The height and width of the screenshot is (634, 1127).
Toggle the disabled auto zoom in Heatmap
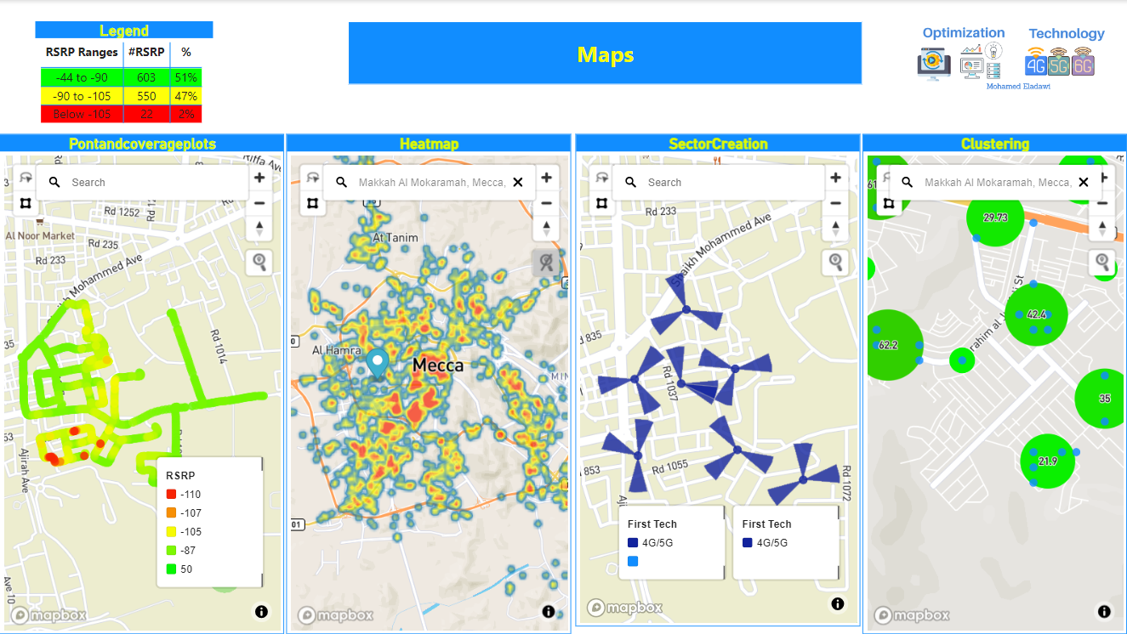coord(546,262)
